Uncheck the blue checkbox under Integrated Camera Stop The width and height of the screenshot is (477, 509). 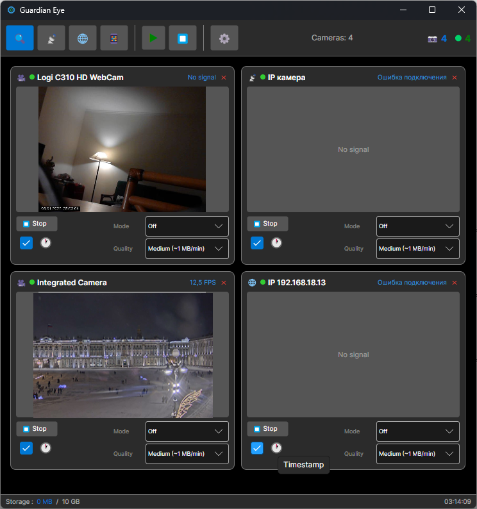[x=26, y=448]
